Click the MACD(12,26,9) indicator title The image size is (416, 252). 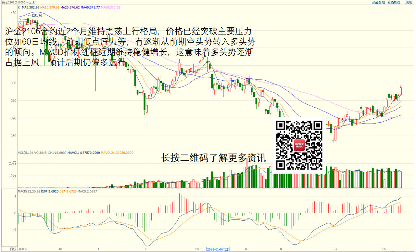tap(29, 192)
